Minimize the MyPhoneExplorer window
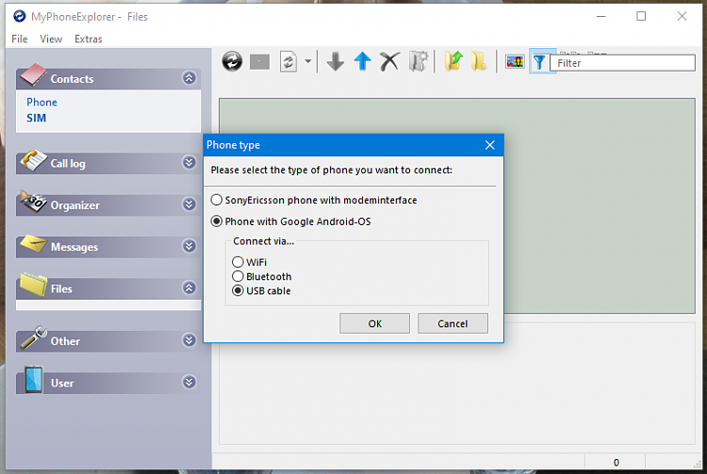The image size is (707, 474). 600,16
